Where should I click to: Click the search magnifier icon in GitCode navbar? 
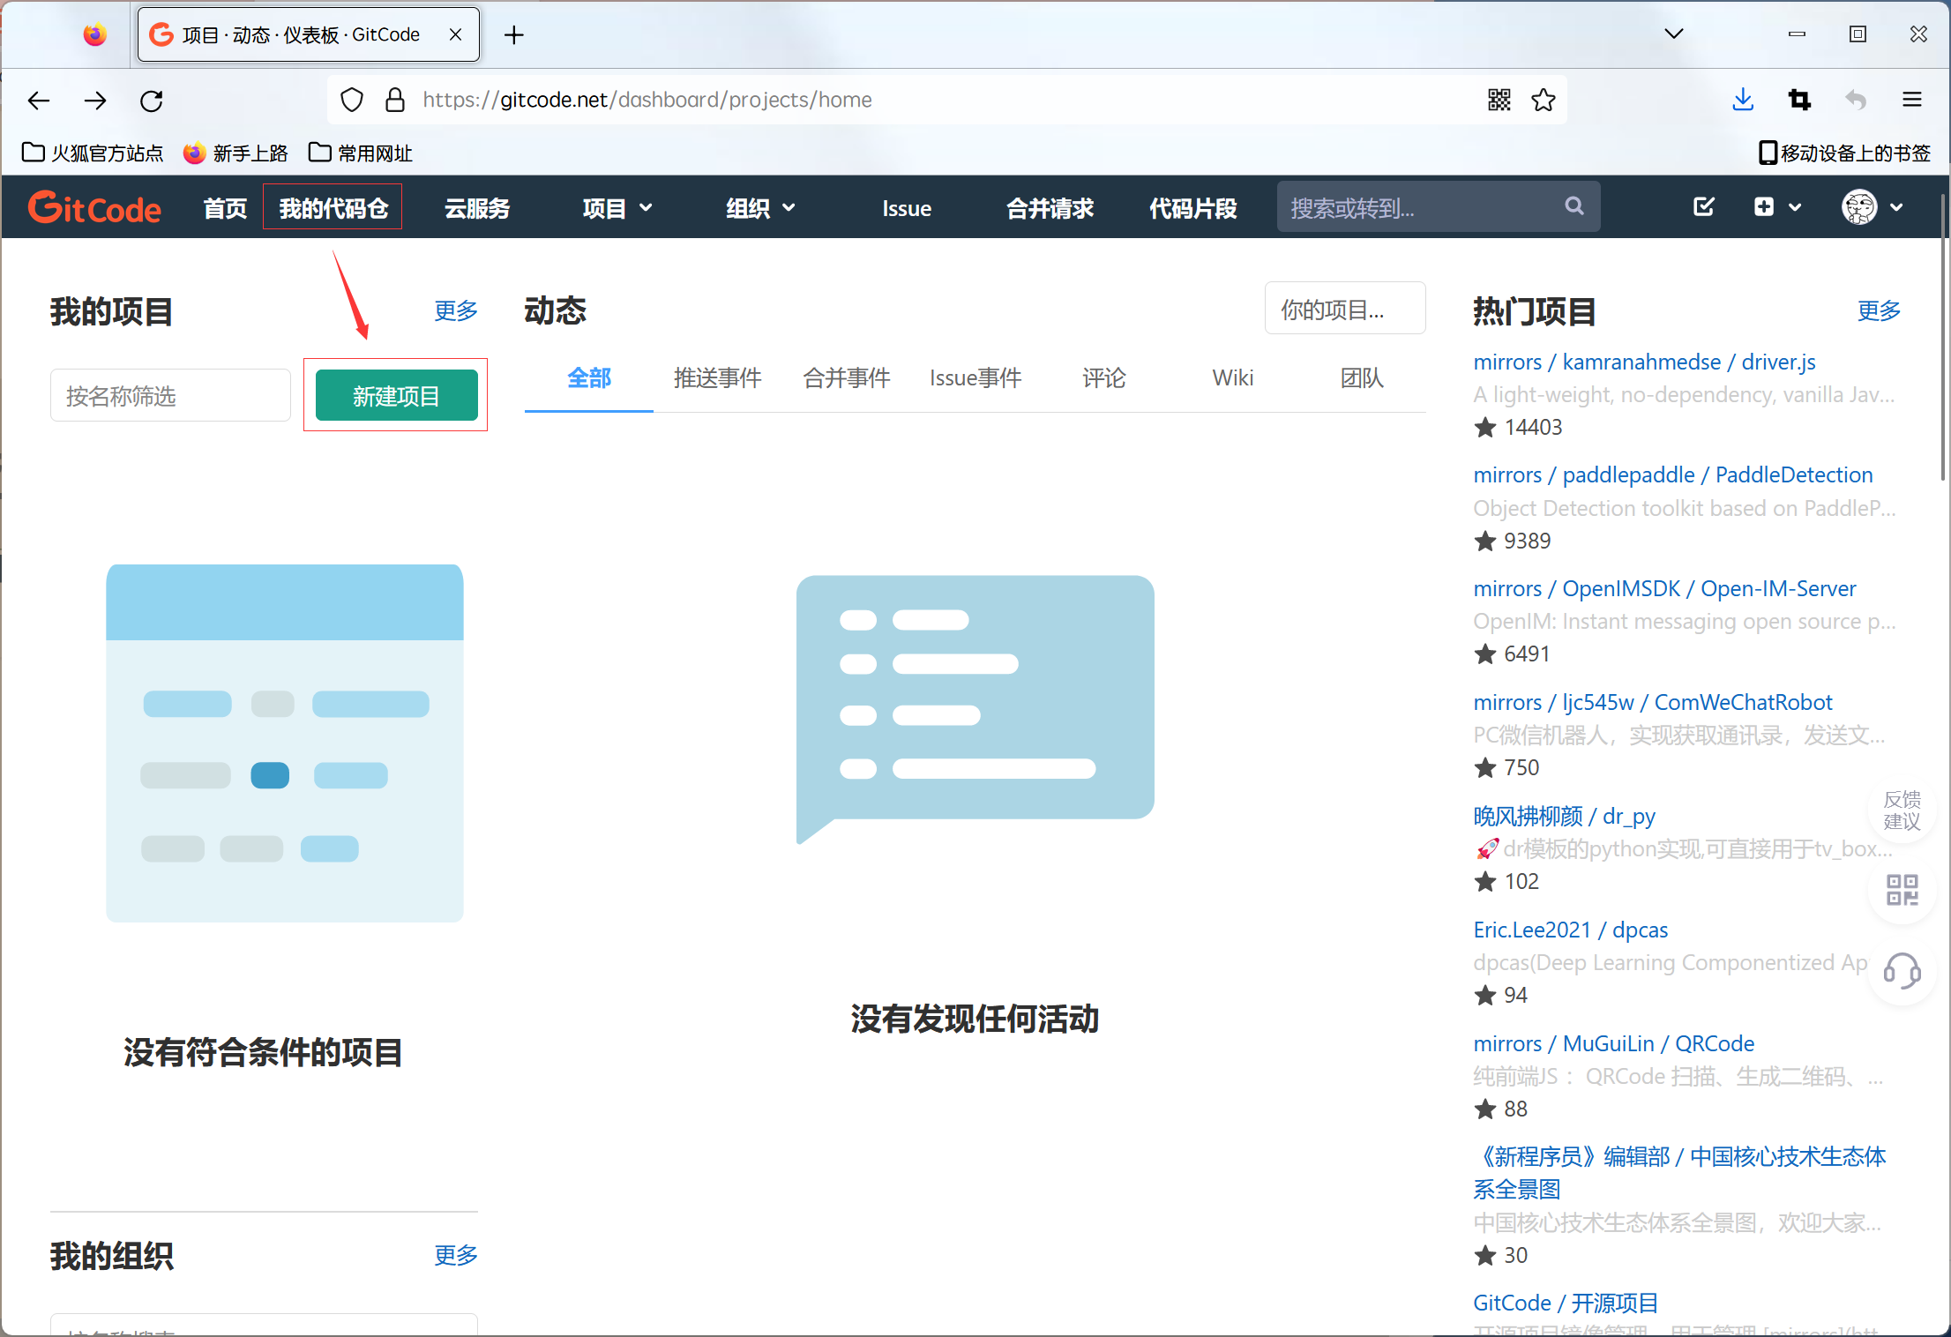pyautogui.click(x=1574, y=206)
